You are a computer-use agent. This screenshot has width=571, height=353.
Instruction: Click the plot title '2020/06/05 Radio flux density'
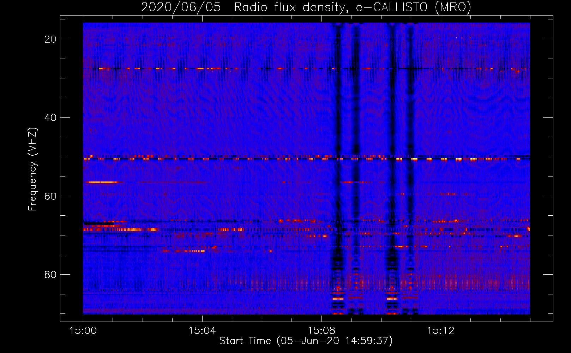[306, 7]
